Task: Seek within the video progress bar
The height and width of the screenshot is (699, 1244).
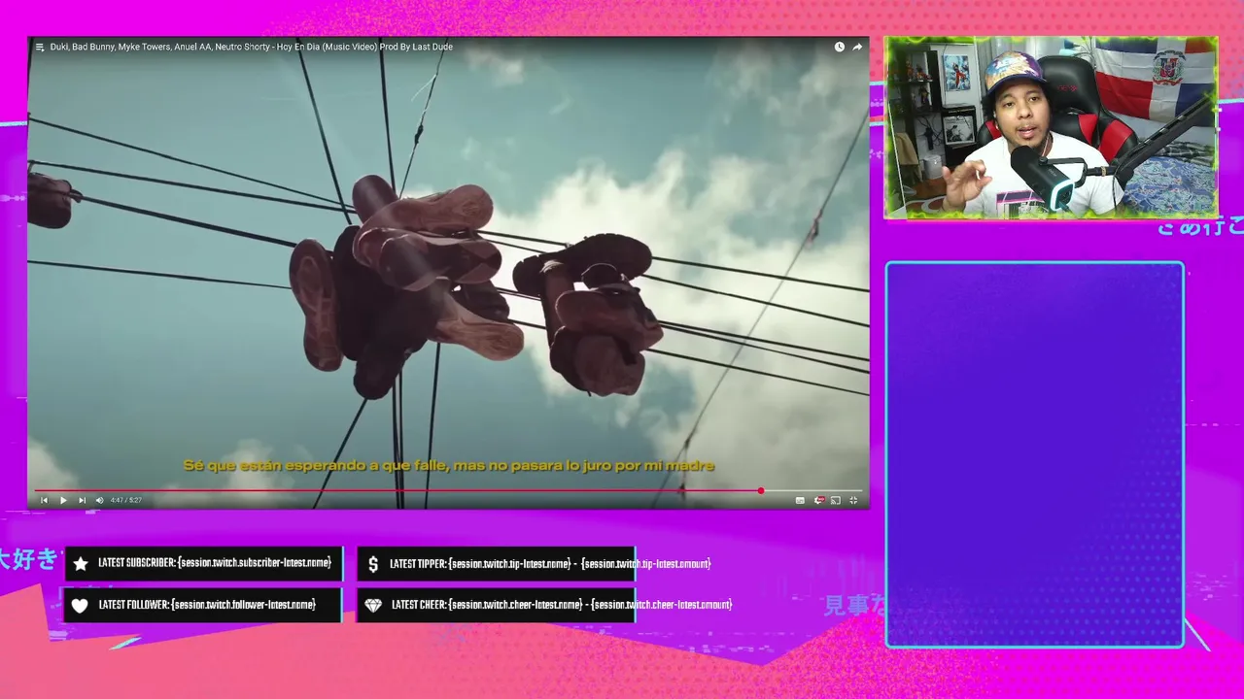Action: (448, 490)
